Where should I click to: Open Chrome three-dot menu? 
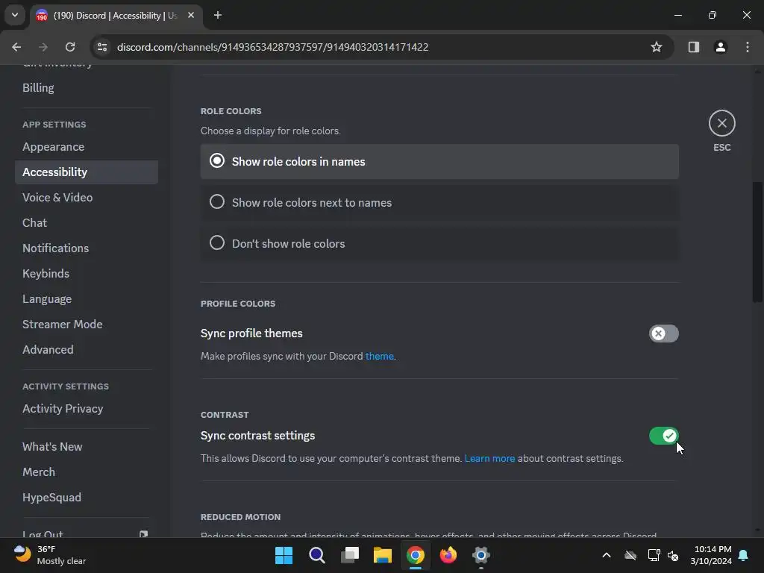(x=747, y=47)
